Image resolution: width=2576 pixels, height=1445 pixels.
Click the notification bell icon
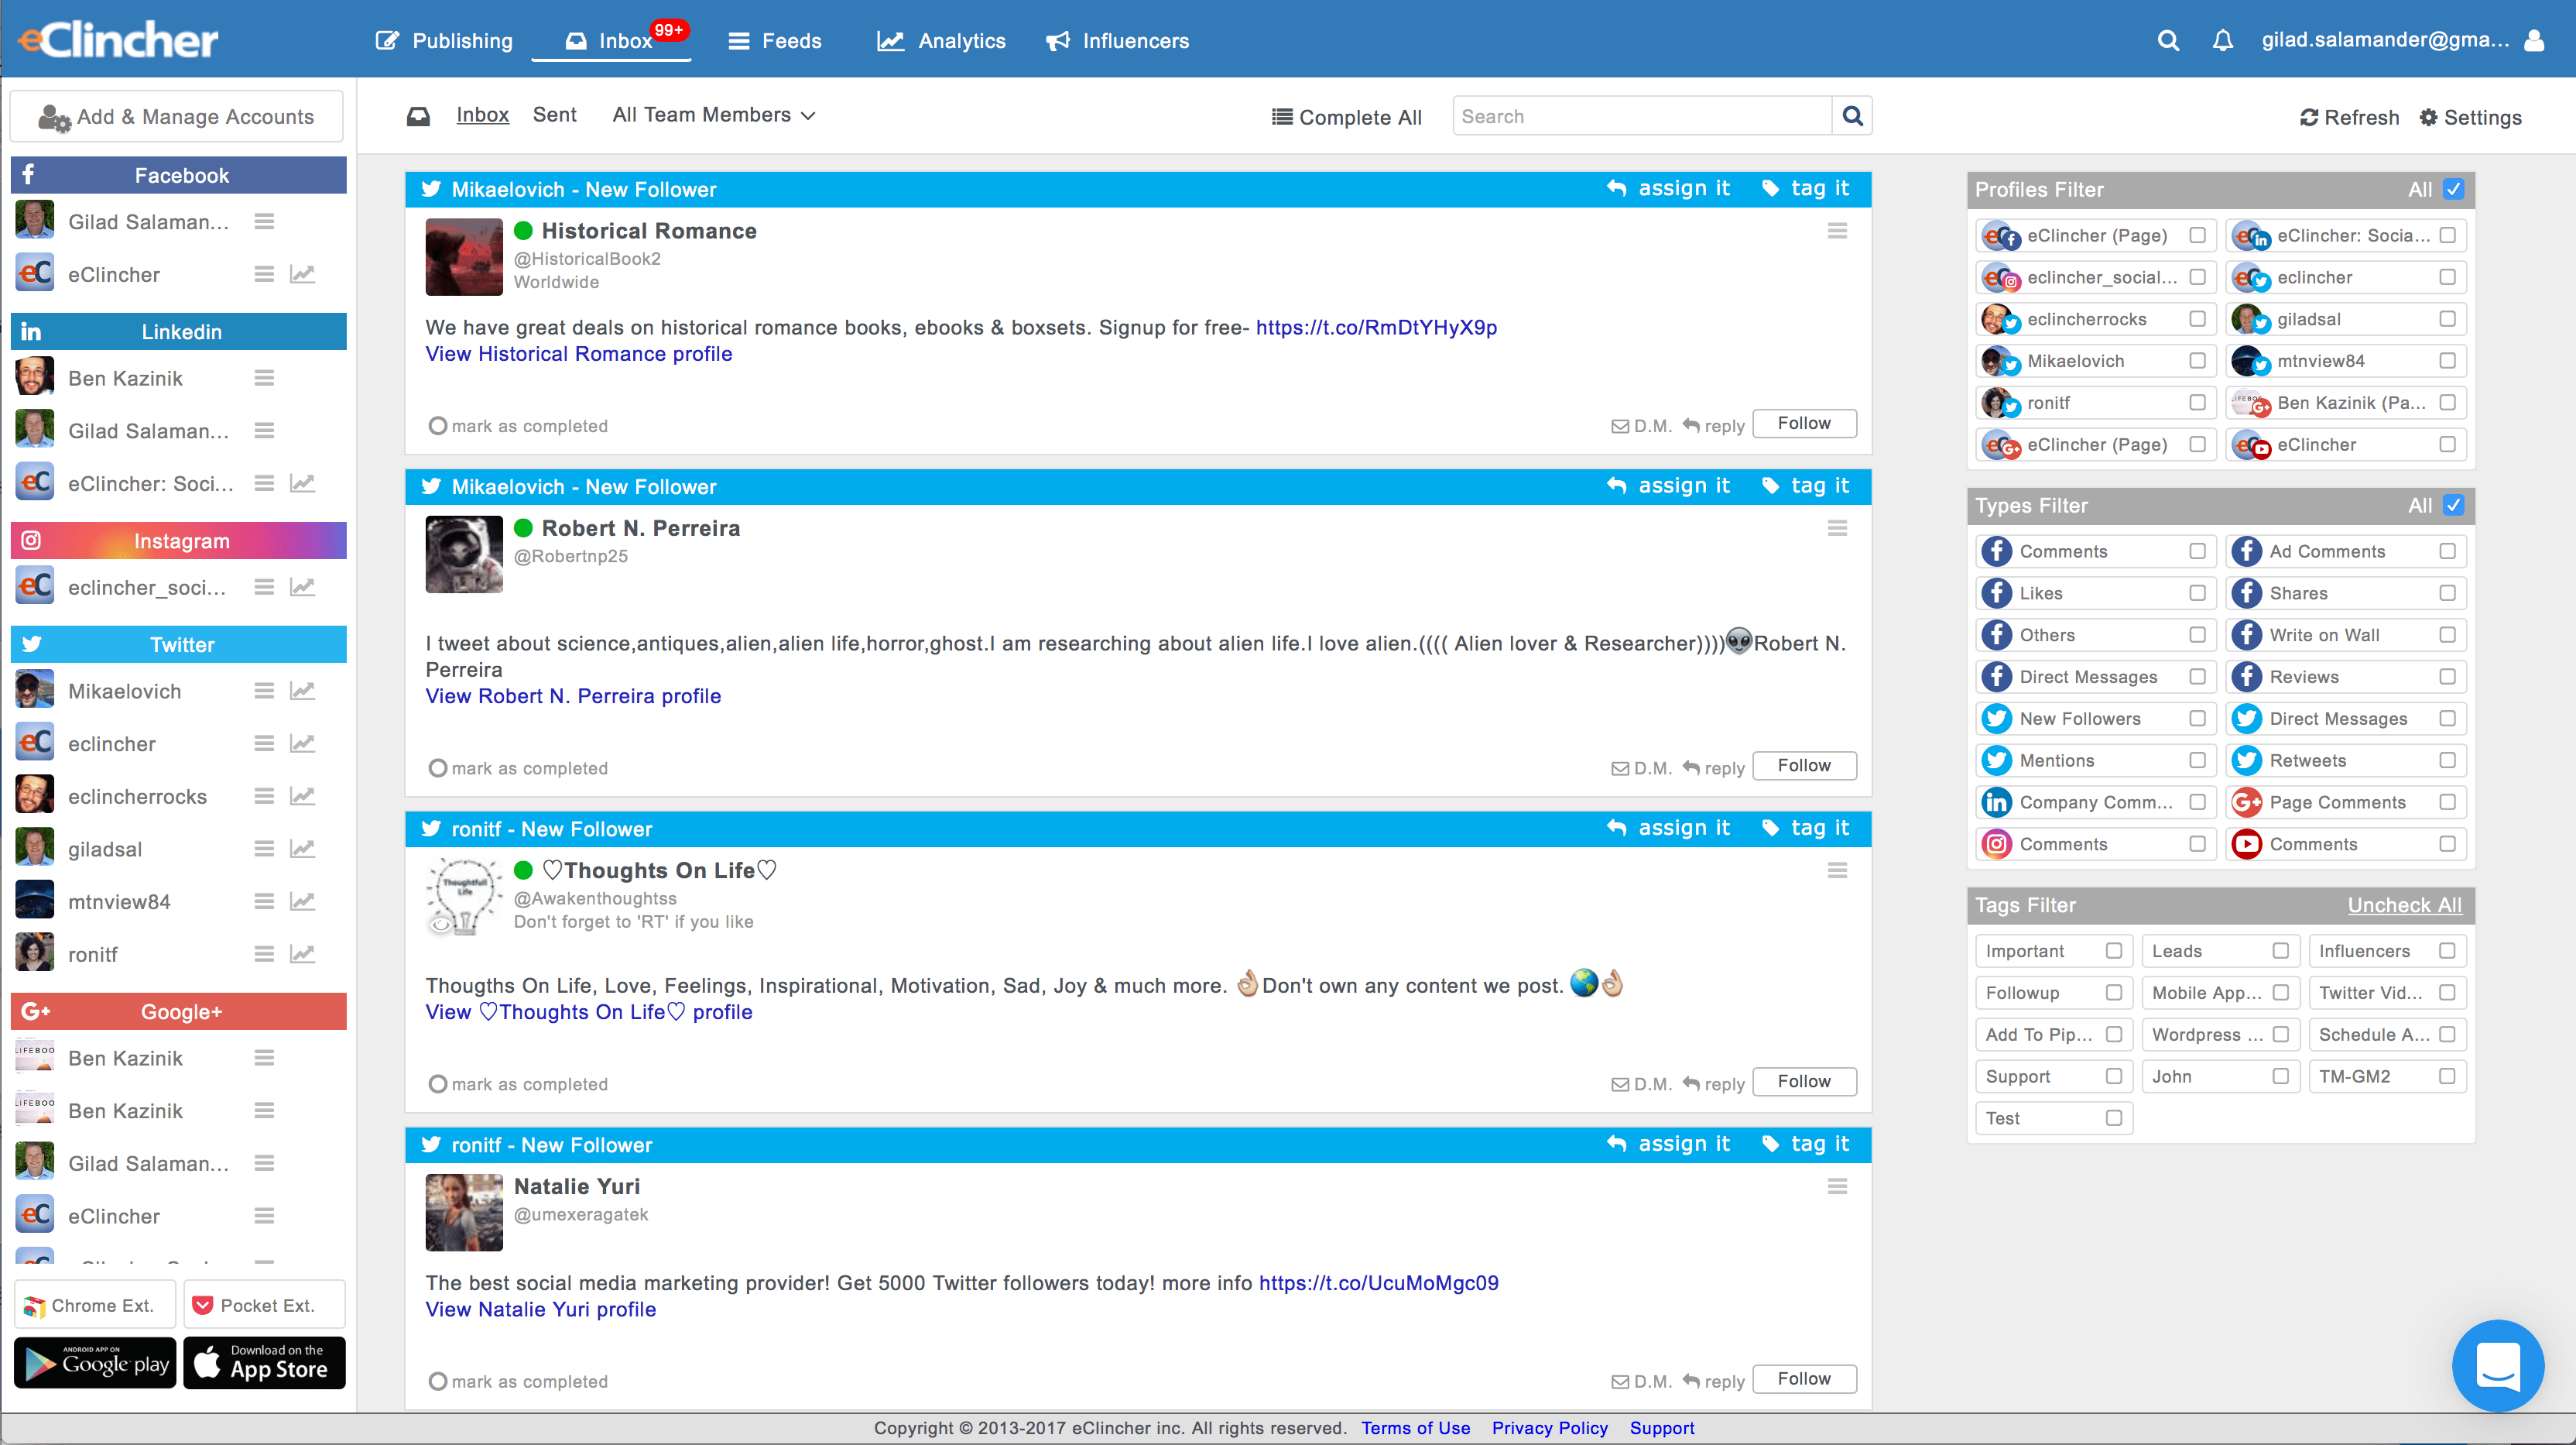click(x=2222, y=41)
